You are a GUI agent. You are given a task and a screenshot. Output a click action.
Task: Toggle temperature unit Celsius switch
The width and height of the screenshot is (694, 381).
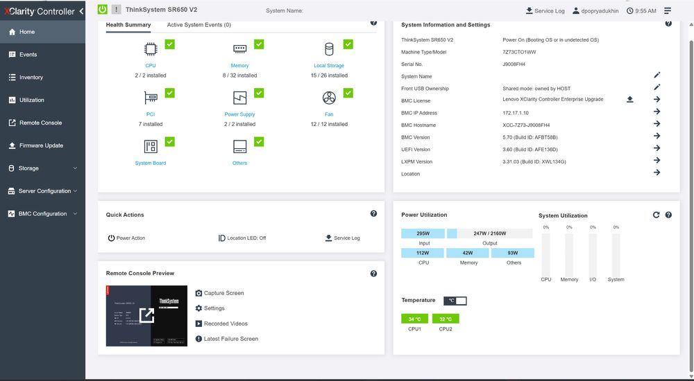(x=455, y=301)
